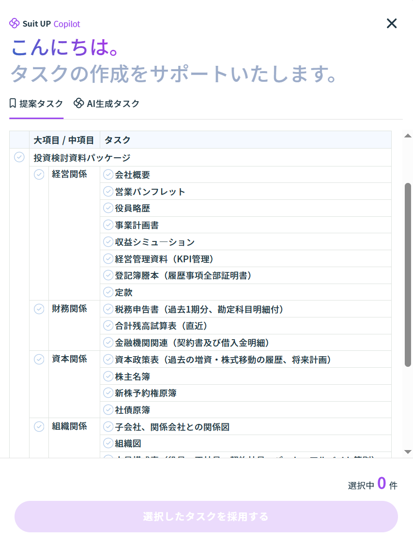413x542 pixels.
Task: Click the check icon beside 定款
Action: point(108,292)
